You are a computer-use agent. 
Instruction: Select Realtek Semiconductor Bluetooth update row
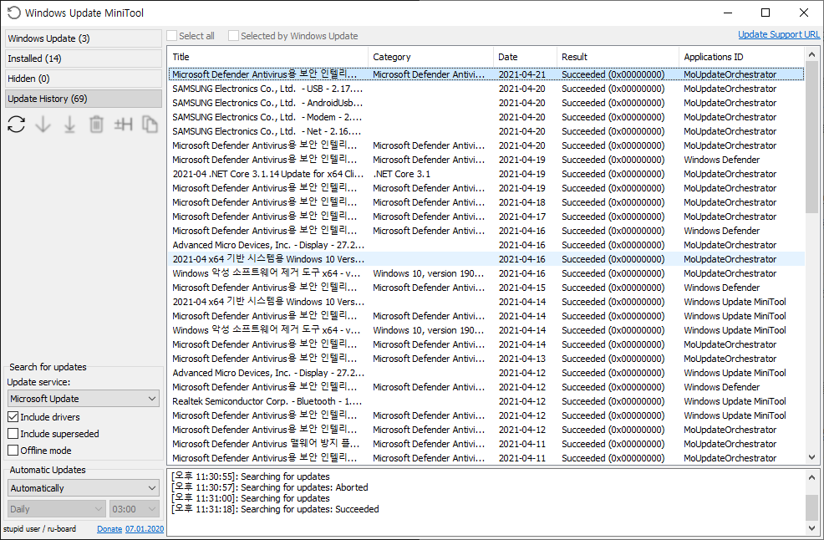click(x=486, y=401)
